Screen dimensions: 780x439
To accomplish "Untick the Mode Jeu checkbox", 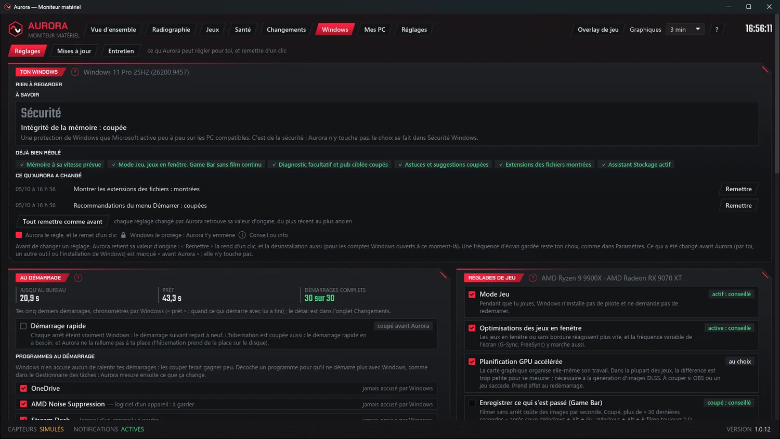I will point(472,295).
